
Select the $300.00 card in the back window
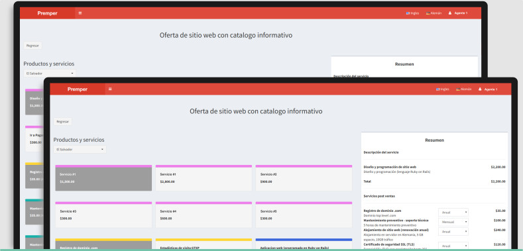coord(34,138)
